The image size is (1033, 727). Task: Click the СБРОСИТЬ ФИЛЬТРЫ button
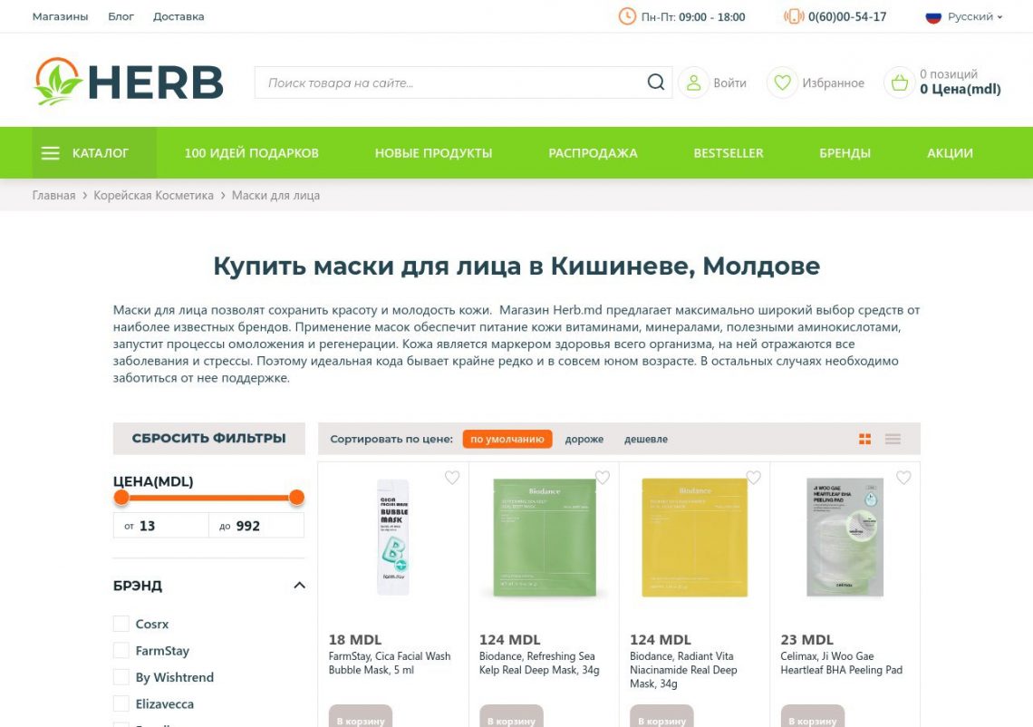(x=208, y=439)
